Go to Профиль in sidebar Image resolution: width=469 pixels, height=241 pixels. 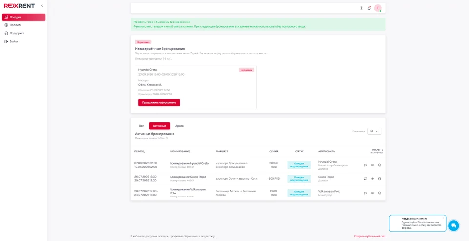click(23, 25)
